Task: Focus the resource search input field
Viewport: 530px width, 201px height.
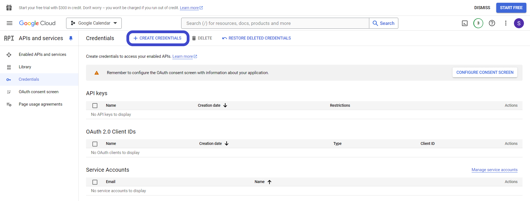Action: [275, 23]
